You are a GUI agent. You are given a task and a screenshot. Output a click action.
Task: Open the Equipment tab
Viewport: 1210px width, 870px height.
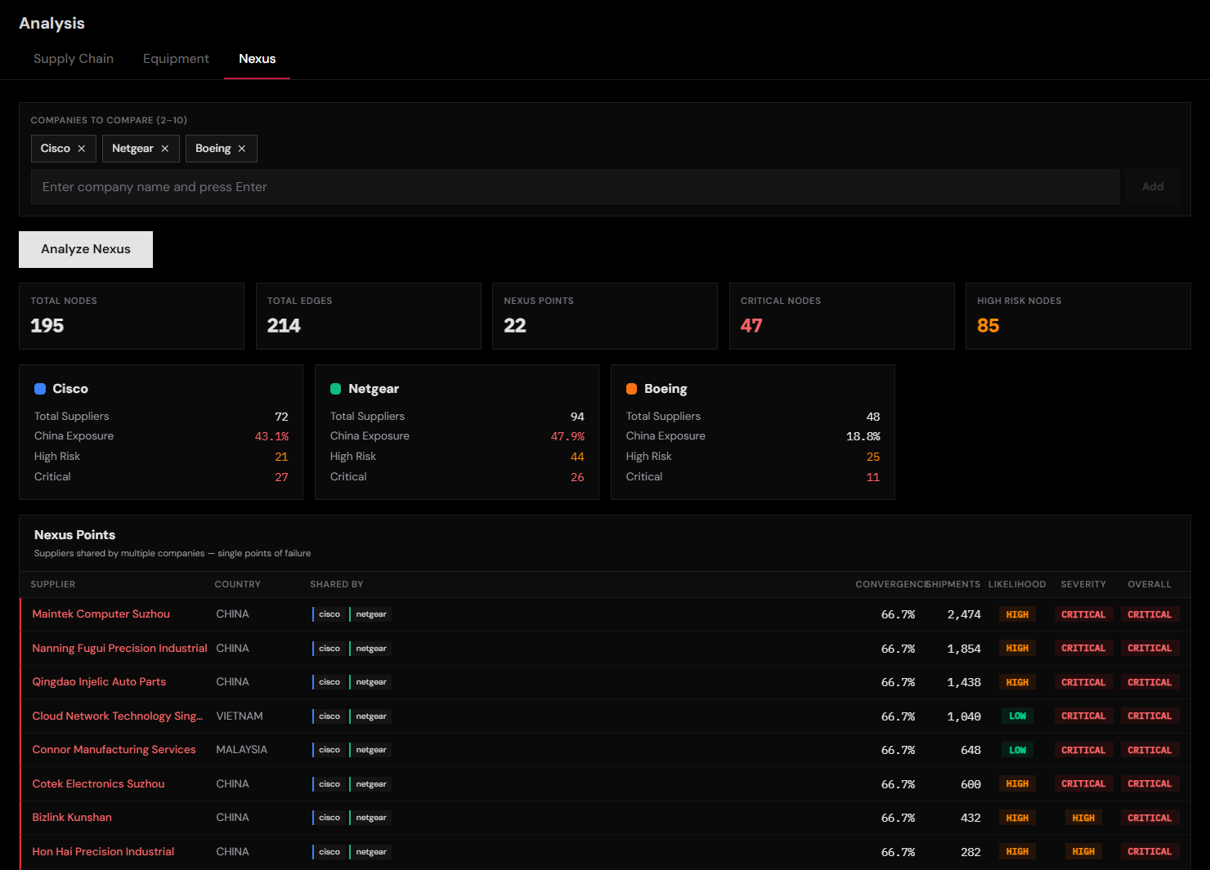(176, 58)
